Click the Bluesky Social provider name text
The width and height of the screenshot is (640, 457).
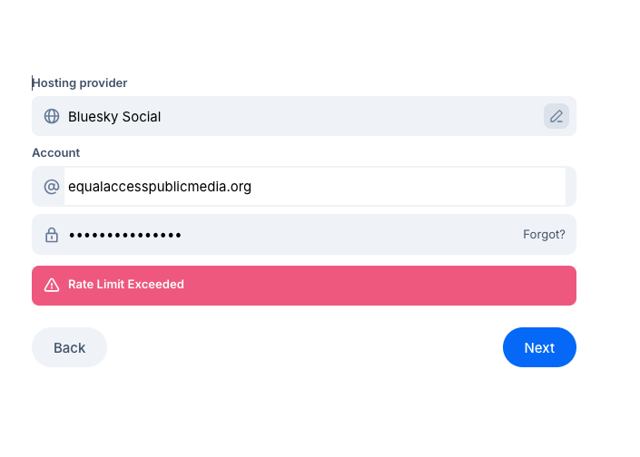point(114,116)
